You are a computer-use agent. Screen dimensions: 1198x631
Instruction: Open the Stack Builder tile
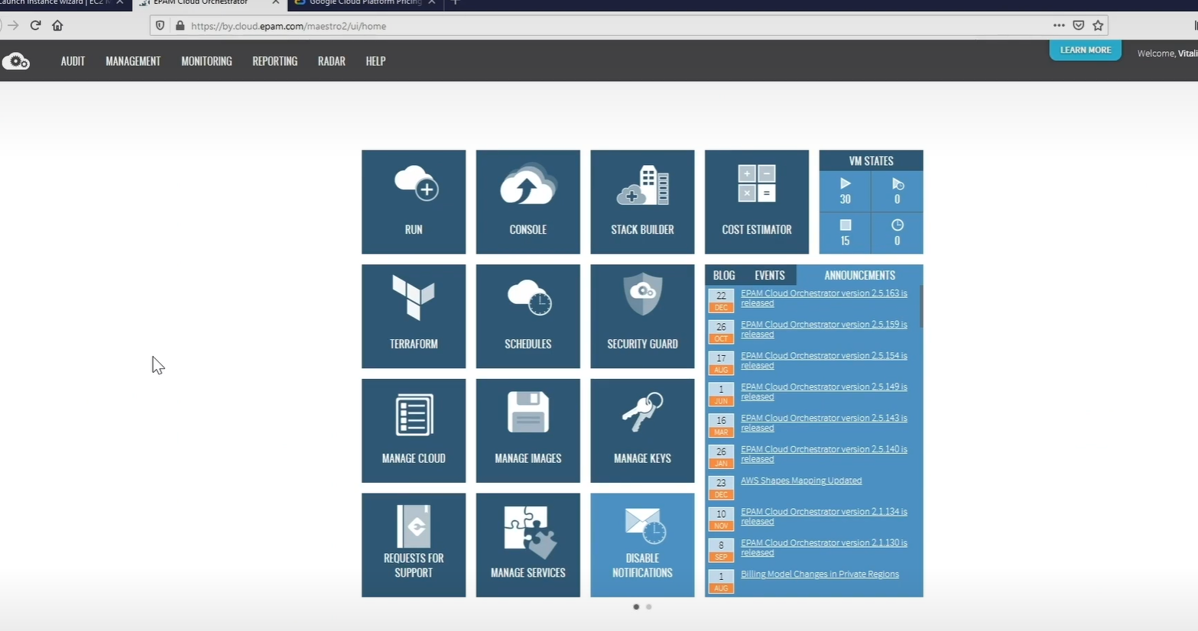(x=642, y=202)
